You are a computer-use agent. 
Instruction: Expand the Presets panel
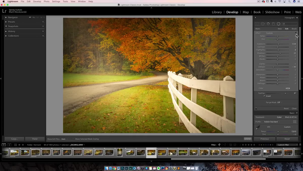(6, 22)
